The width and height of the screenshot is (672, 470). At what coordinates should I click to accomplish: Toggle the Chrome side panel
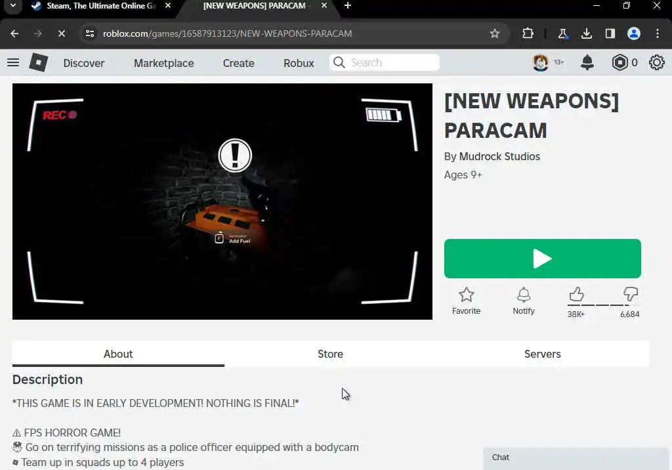tap(610, 33)
